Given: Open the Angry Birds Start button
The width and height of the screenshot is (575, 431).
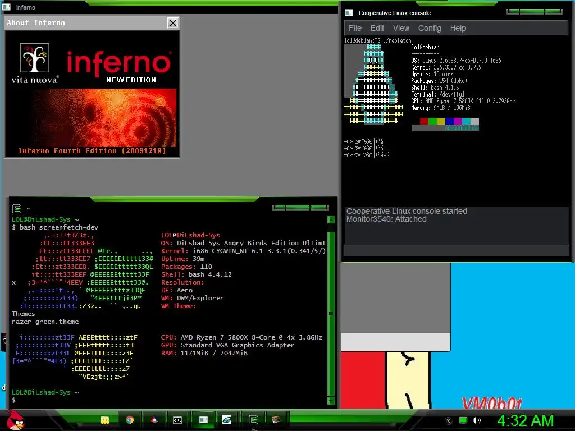Looking at the screenshot, I should pyautogui.click(x=15, y=420).
